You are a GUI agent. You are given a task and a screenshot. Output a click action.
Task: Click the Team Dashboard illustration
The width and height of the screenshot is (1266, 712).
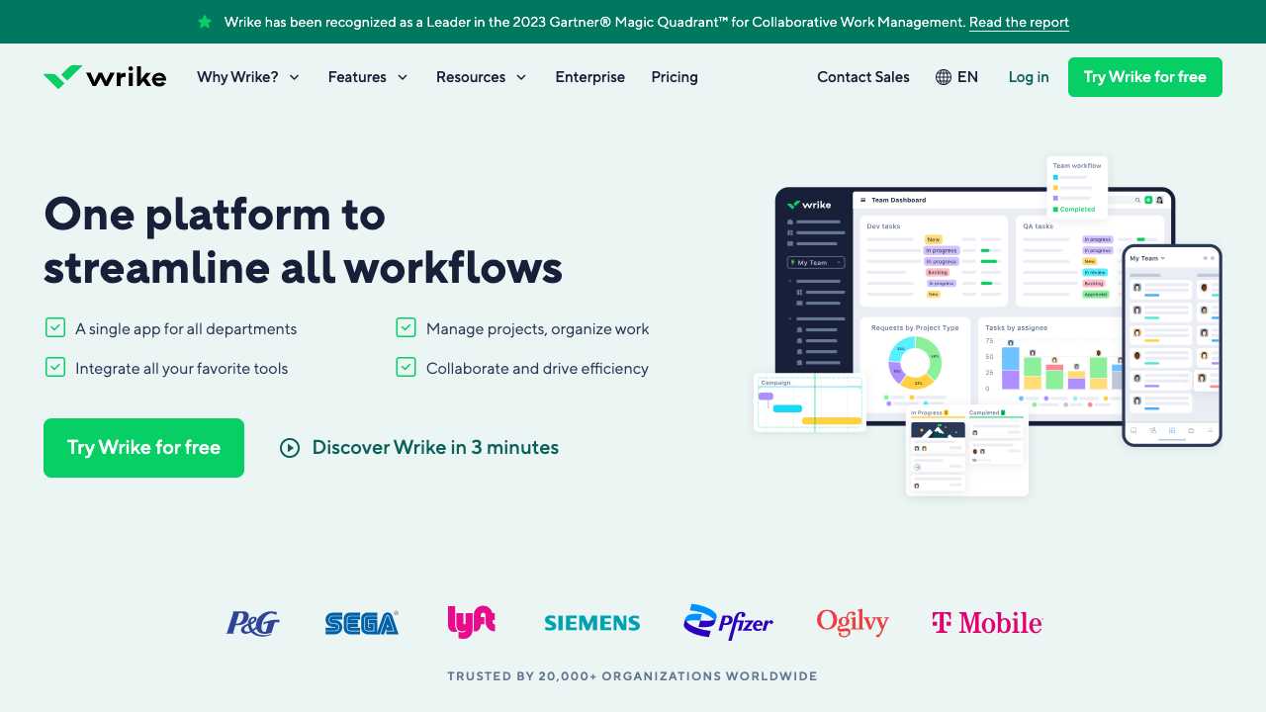(x=974, y=307)
